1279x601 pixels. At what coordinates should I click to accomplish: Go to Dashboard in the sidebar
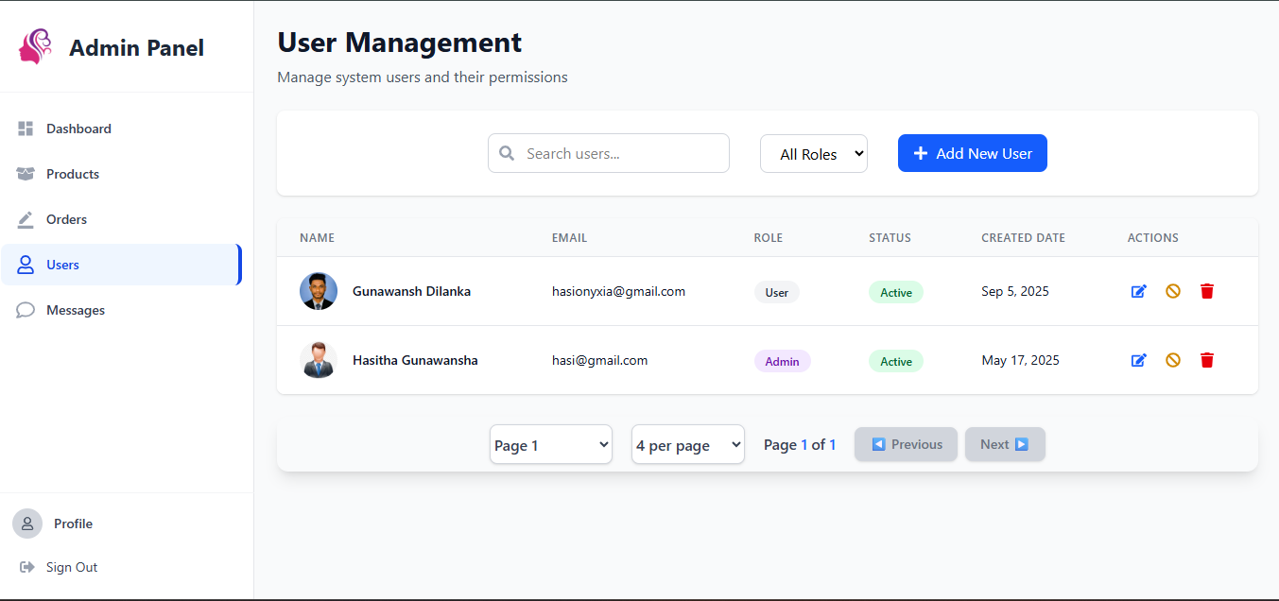(78, 129)
